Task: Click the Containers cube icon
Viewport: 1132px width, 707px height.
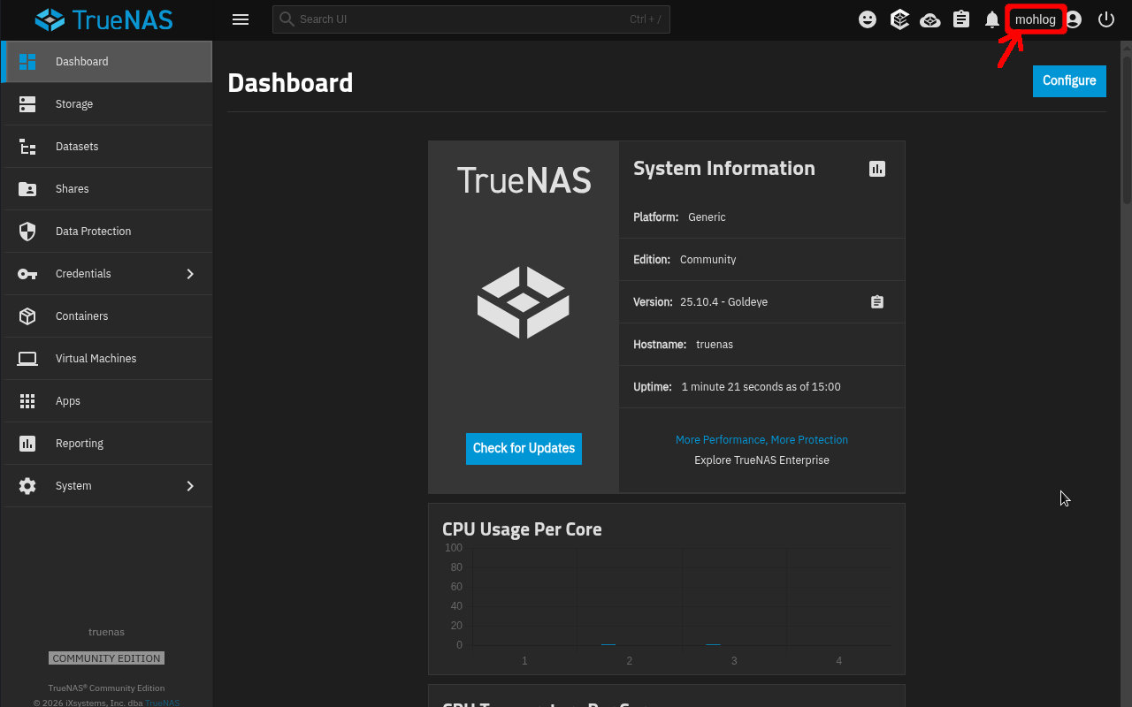Action: point(27,316)
